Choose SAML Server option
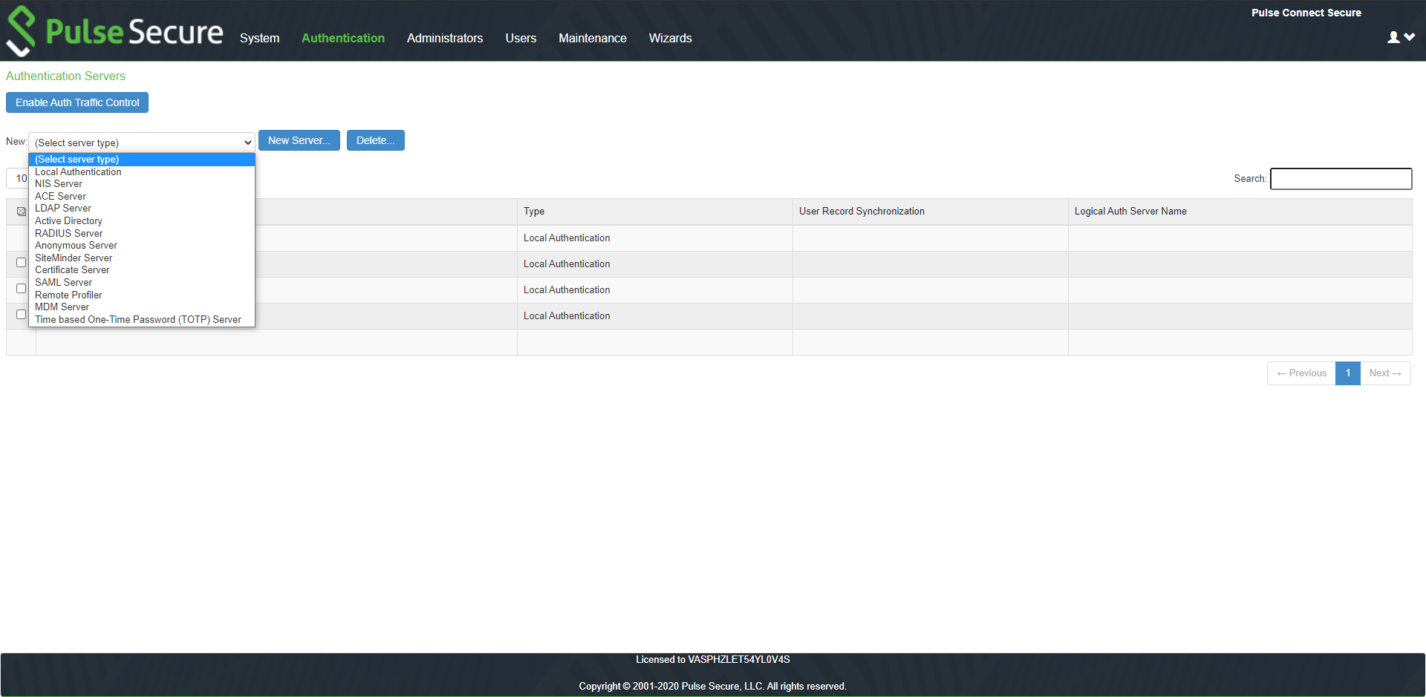 (142, 283)
